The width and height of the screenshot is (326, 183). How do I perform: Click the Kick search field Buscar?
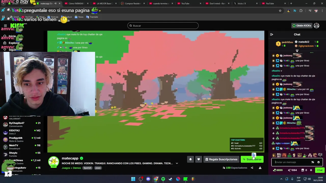(x=163, y=26)
